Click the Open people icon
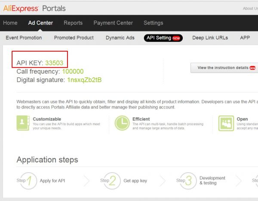Viewport: 258px width, 201px height. click(x=226, y=123)
